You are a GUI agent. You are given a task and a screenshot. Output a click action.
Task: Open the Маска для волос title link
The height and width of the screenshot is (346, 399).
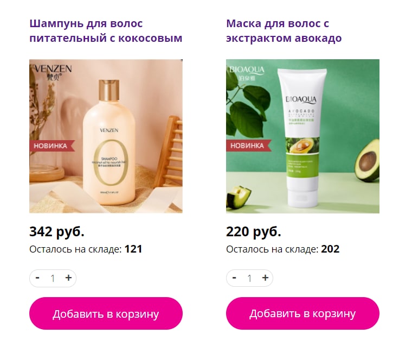tap(284, 31)
